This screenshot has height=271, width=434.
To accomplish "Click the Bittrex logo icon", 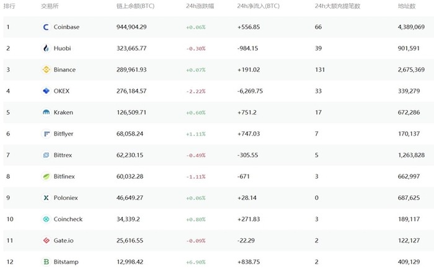I will 46,155.
